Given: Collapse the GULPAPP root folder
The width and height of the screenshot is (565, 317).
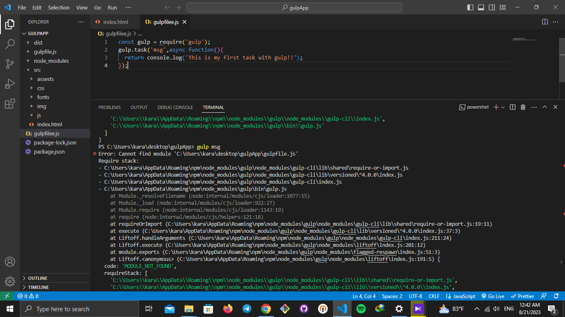Looking at the screenshot, I should (x=55, y=33).
